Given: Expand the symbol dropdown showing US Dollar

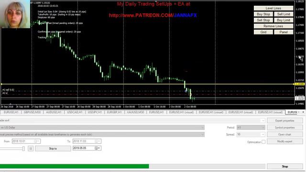Looking at the screenshot, I should click(x=202, y=128).
